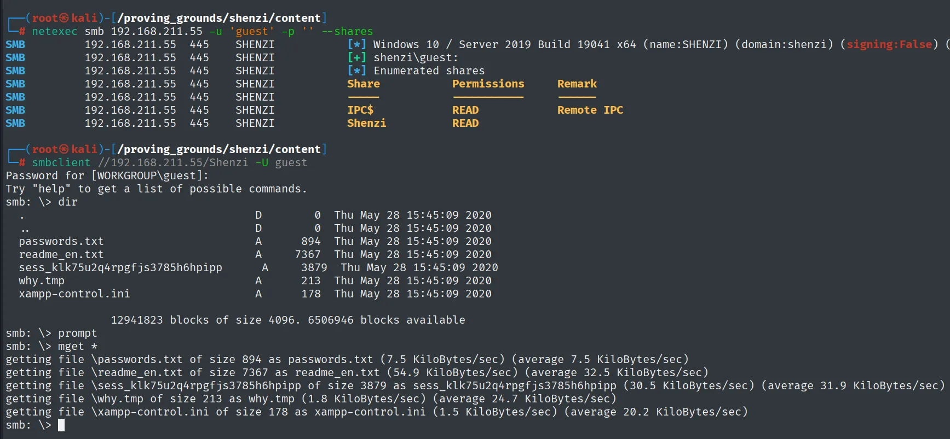Click the "READ" permission of IPC$ share
This screenshot has height=439, width=950.
click(x=465, y=110)
